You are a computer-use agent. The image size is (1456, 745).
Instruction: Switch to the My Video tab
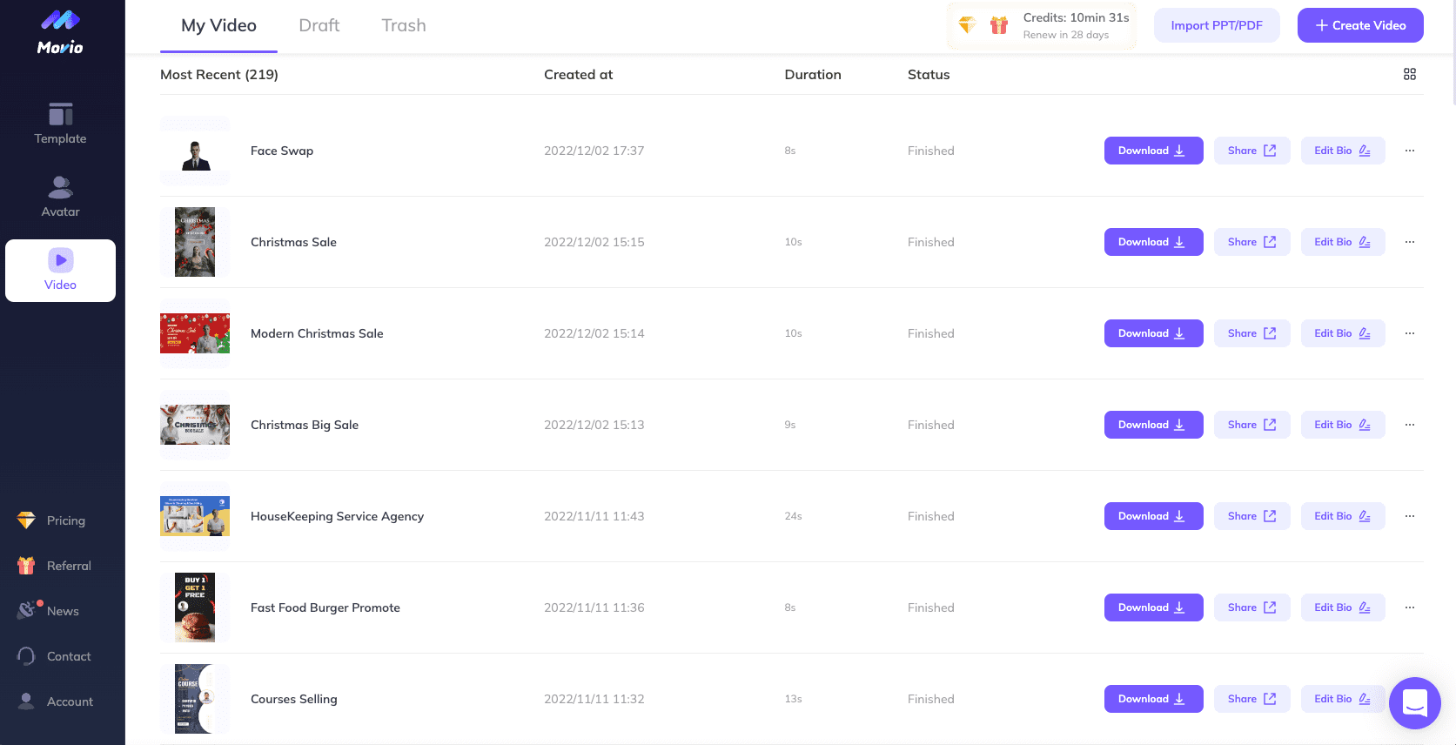pyautogui.click(x=218, y=26)
